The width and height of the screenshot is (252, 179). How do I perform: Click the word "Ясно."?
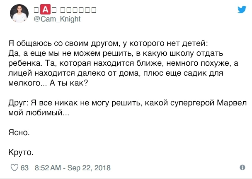[19, 132]
